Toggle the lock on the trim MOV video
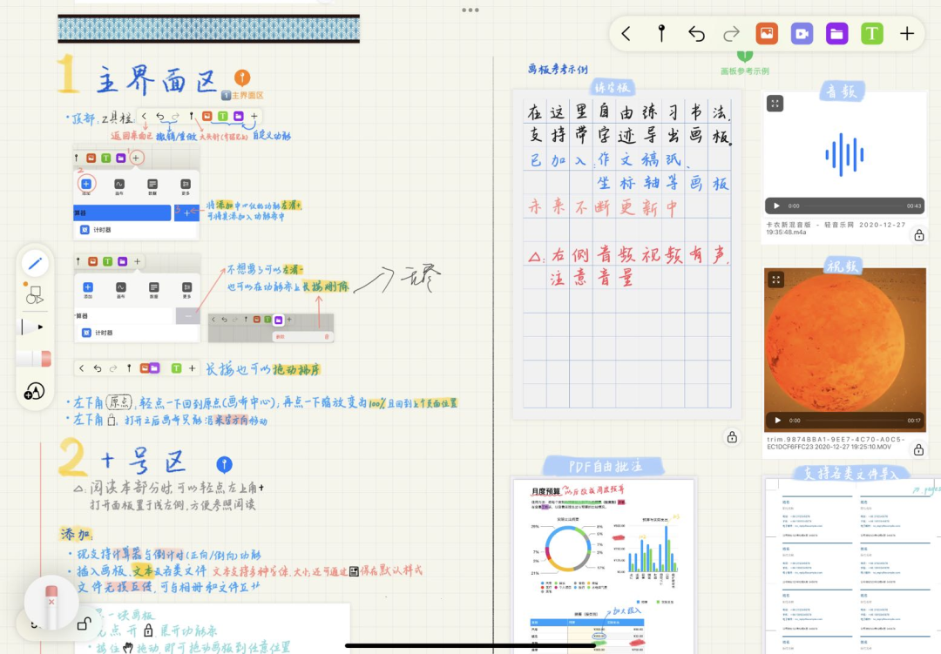This screenshot has height=654, width=941. 919,451
